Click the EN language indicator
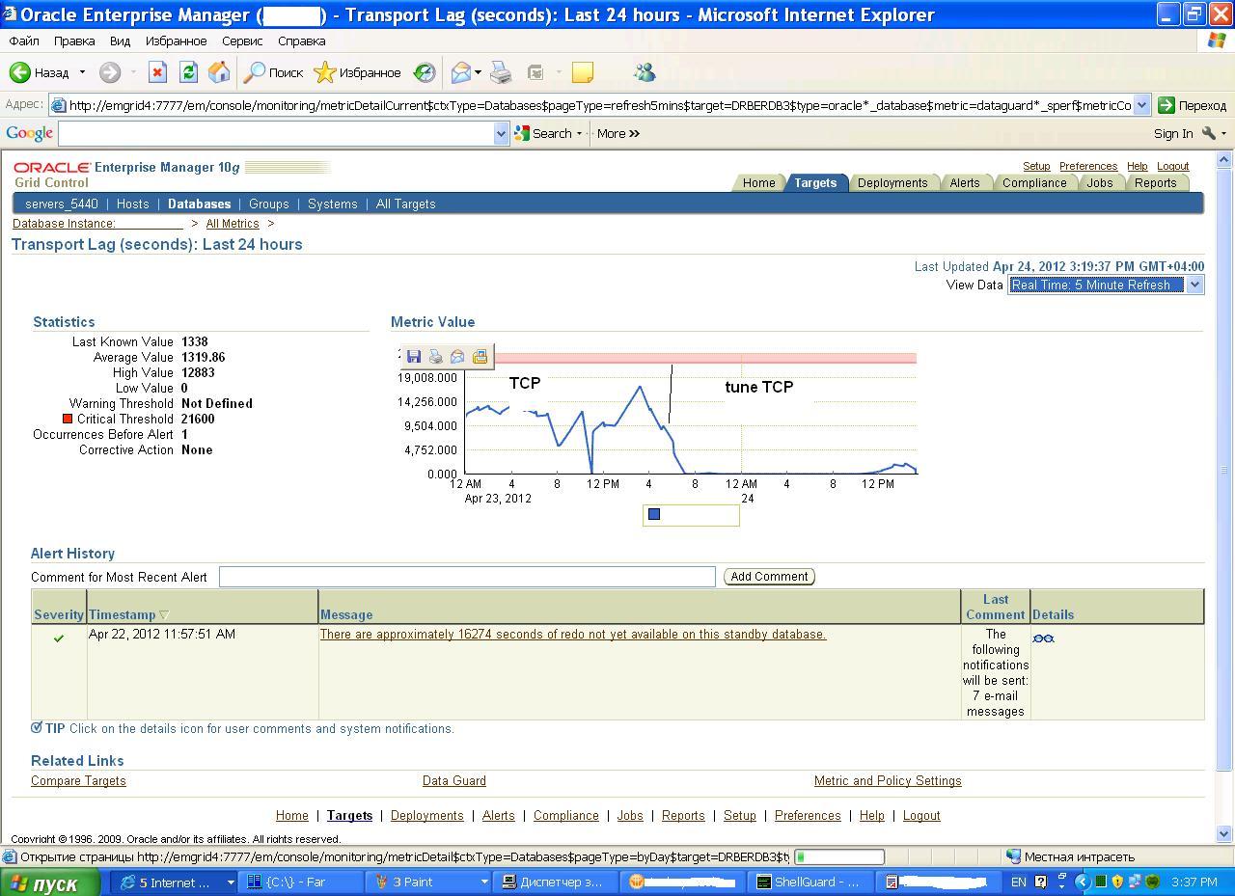 (1019, 882)
